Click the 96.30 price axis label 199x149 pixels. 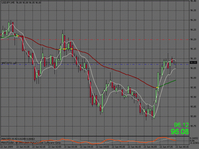193,20
